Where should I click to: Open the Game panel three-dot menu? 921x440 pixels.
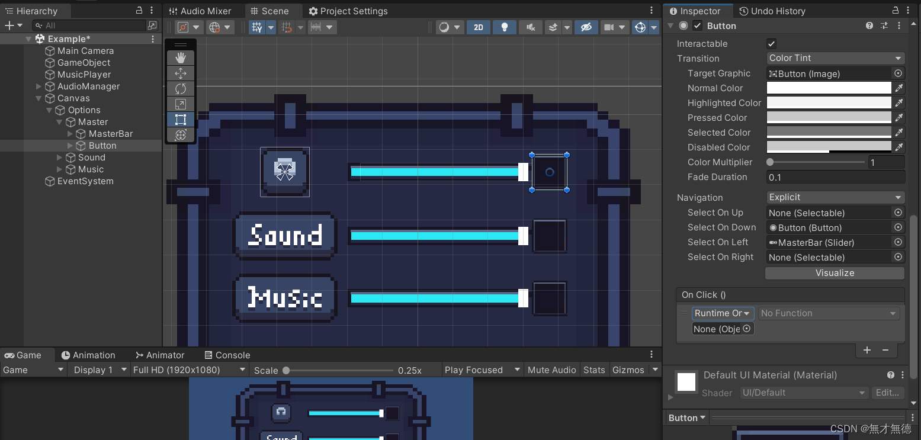[x=652, y=355]
